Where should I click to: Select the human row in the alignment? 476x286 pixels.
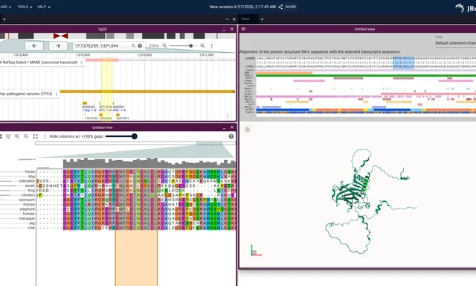click(29, 214)
